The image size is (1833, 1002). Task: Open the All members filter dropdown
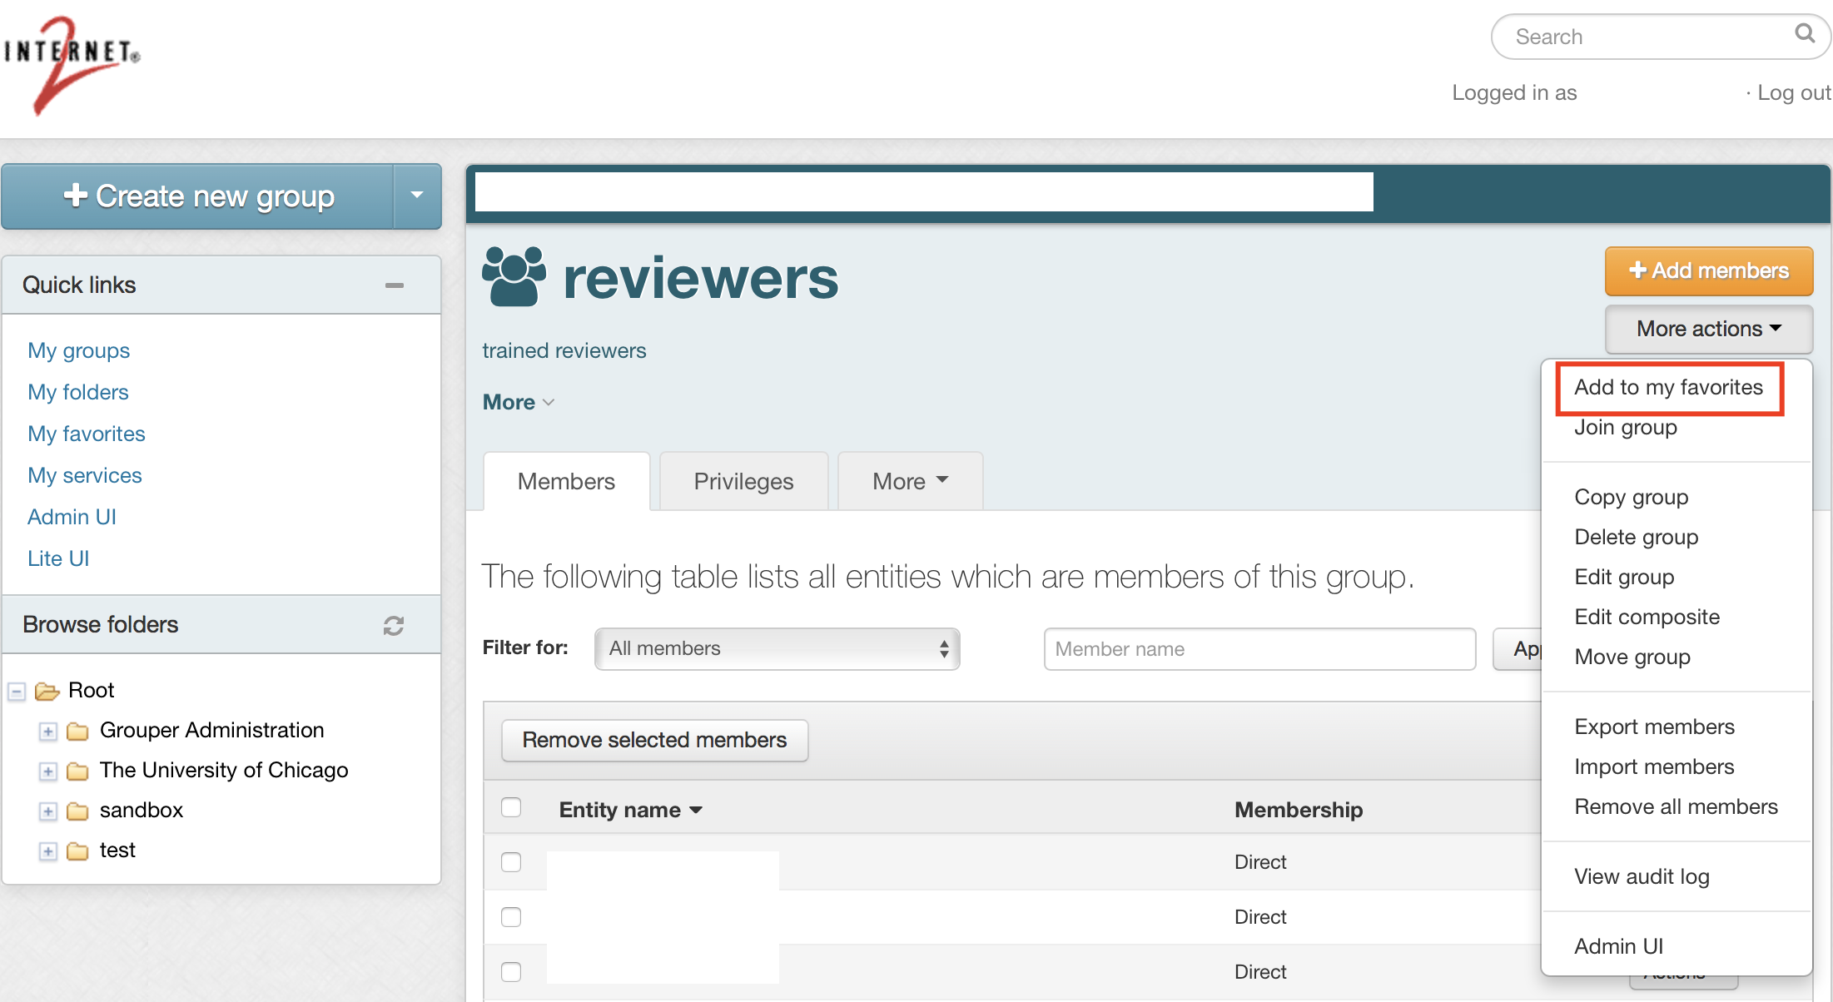click(776, 648)
